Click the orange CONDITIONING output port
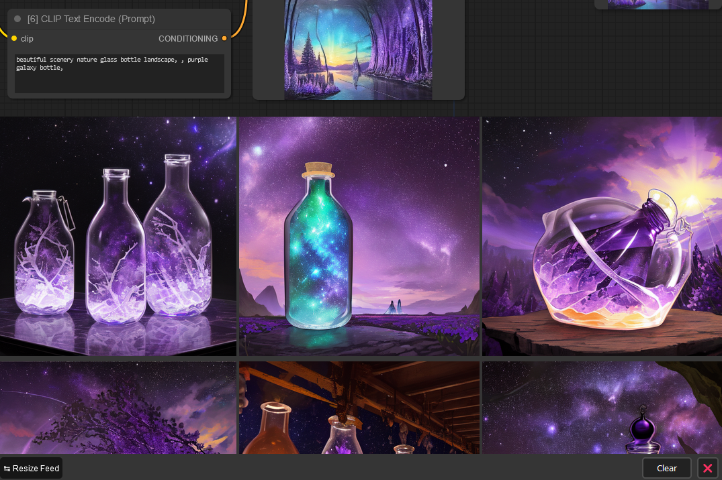722x480 pixels. coord(224,39)
